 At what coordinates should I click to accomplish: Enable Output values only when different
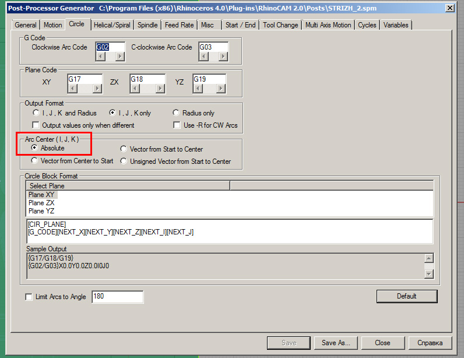(x=36, y=125)
